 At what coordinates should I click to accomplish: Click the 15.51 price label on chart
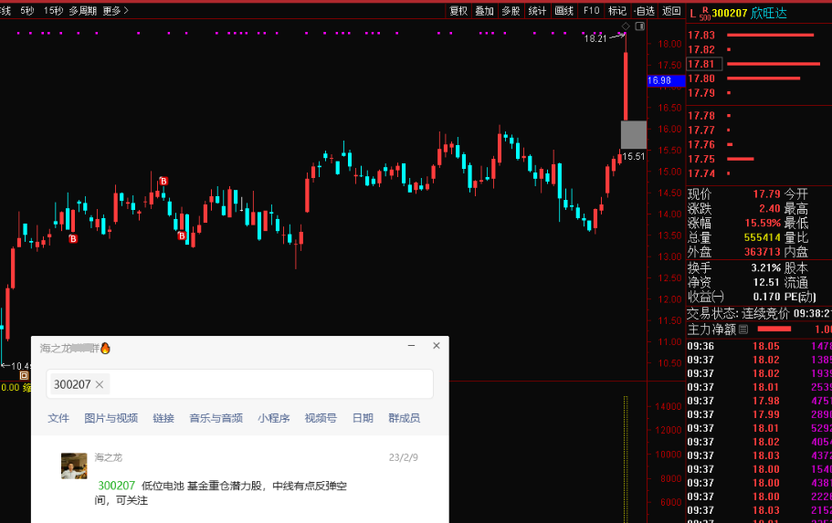pyautogui.click(x=634, y=156)
